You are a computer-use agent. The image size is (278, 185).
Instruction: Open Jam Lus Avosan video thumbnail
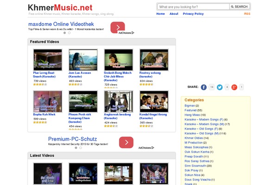(x=83, y=60)
